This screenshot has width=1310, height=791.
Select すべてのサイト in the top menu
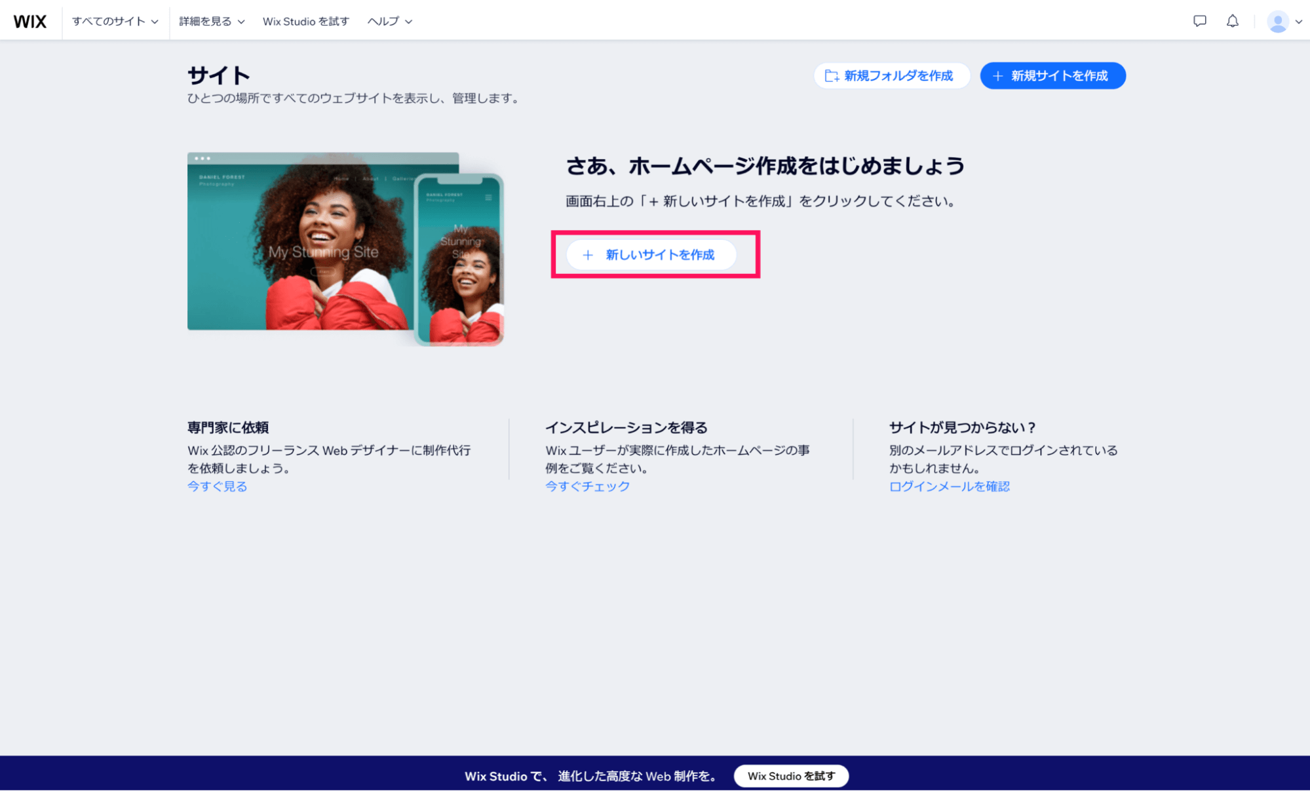tap(109, 20)
